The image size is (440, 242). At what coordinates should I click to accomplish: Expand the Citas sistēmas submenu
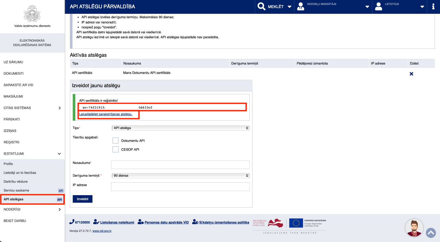(59, 108)
